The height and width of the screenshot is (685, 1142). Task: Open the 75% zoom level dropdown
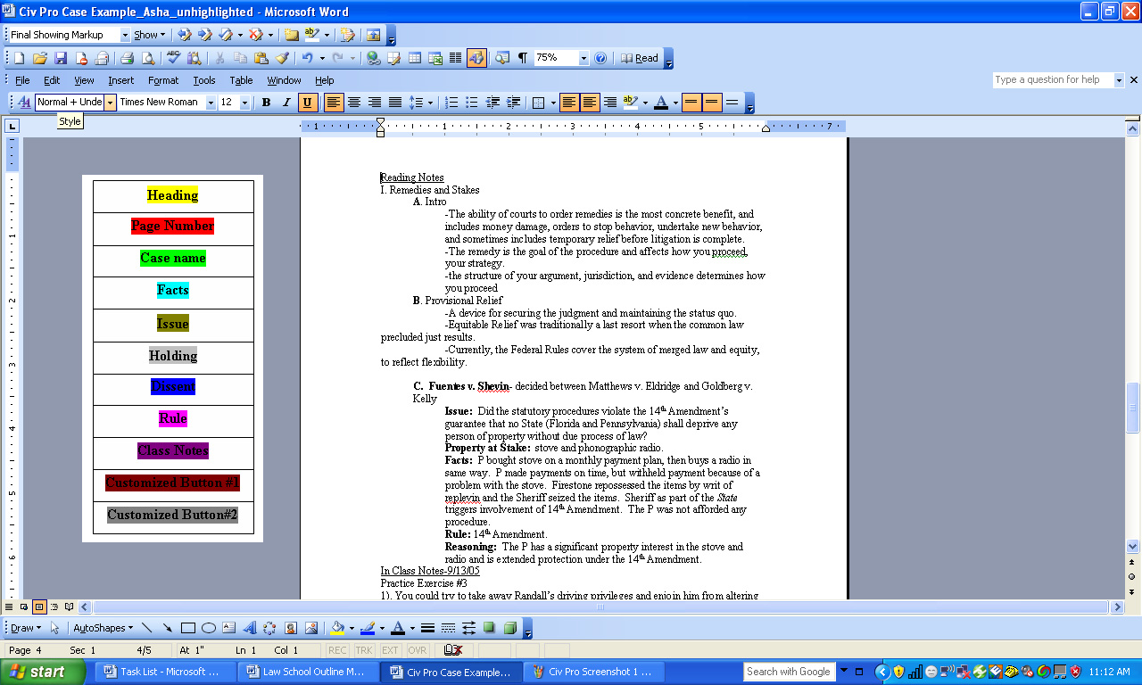pyautogui.click(x=583, y=58)
